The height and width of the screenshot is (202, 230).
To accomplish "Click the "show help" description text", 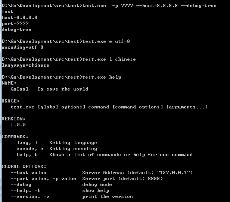I will coord(96,190).
